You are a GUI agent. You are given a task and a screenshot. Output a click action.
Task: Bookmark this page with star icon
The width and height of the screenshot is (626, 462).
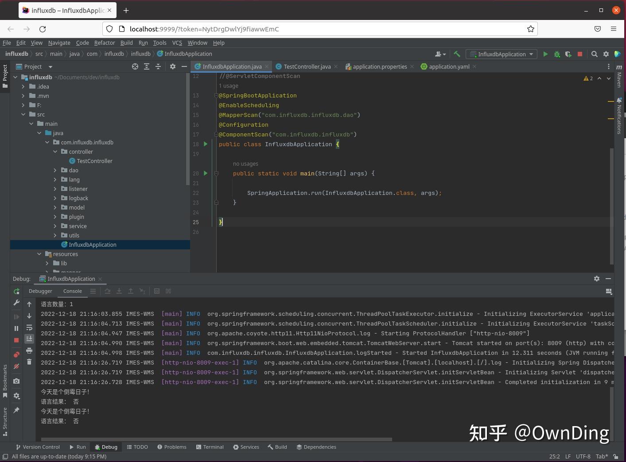530,29
